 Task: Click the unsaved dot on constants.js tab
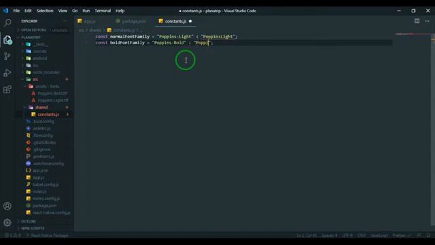190,21
